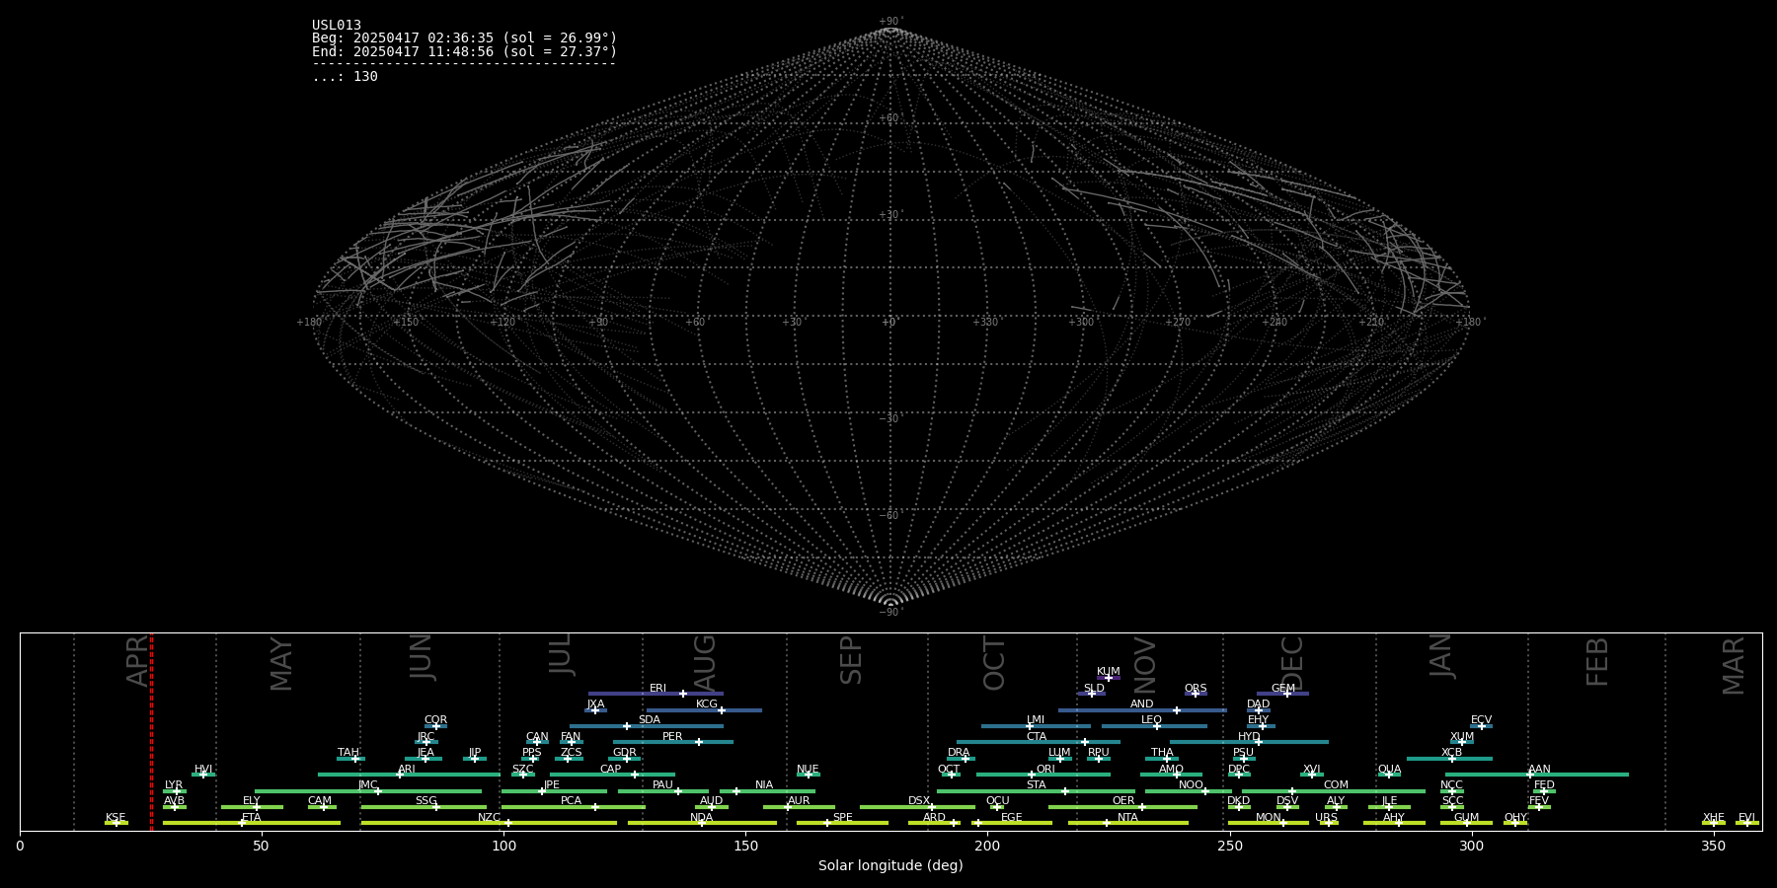Click the KCG shower label
This screenshot has width=1777, height=888.
707,704
